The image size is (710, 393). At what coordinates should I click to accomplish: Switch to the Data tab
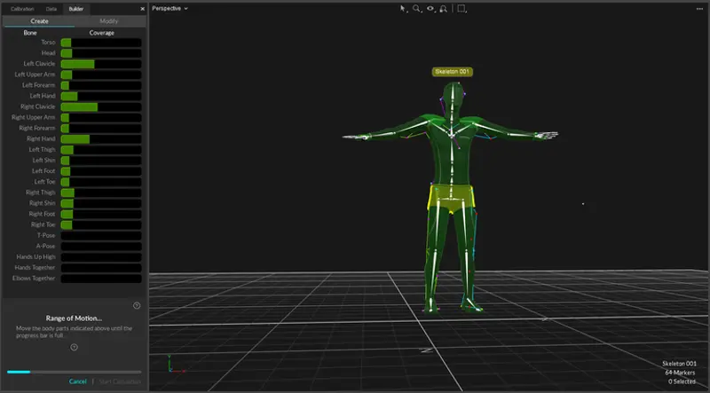pos(52,8)
